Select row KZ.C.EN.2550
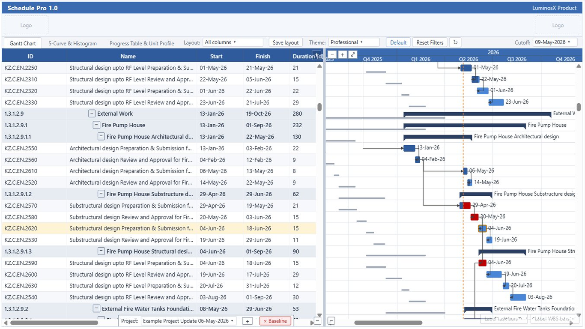The width and height of the screenshot is (585, 329). [x=159, y=148]
